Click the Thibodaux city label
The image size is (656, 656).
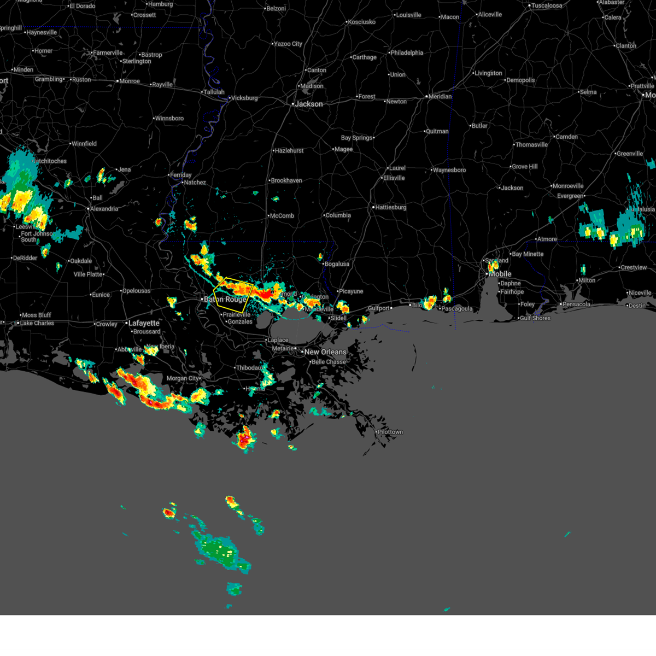coord(250,368)
